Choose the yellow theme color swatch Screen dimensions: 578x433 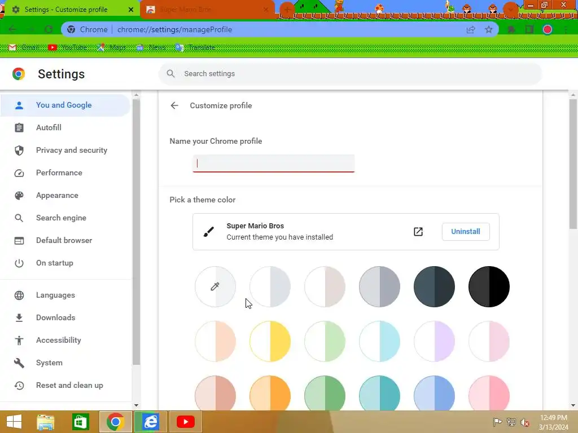click(270, 341)
